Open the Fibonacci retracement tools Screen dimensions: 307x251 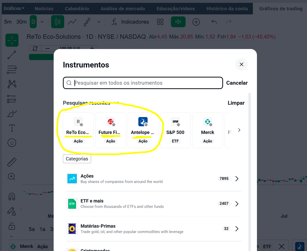click(x=12, y=70)
